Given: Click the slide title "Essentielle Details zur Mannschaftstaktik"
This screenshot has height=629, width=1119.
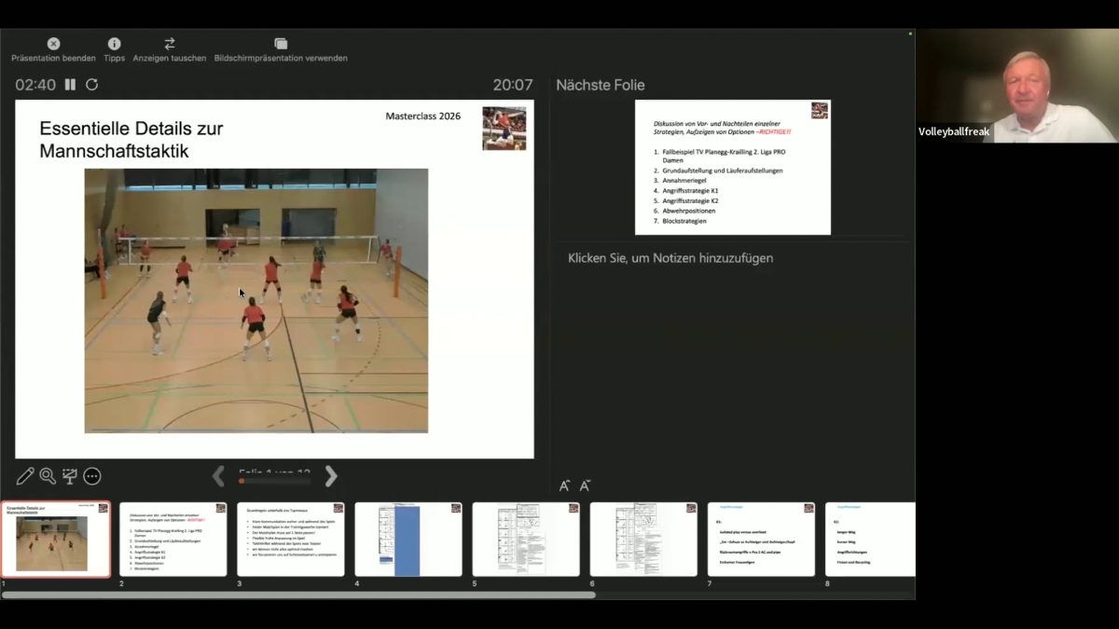Looking at the screenshot, I should coord(131,139).
